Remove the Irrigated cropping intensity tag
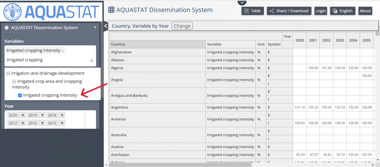 (x=63, y=51)
